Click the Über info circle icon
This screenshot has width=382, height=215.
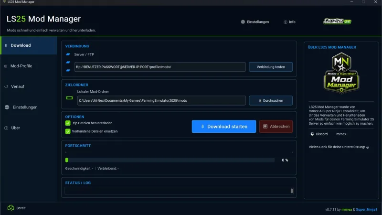[6, 128]
